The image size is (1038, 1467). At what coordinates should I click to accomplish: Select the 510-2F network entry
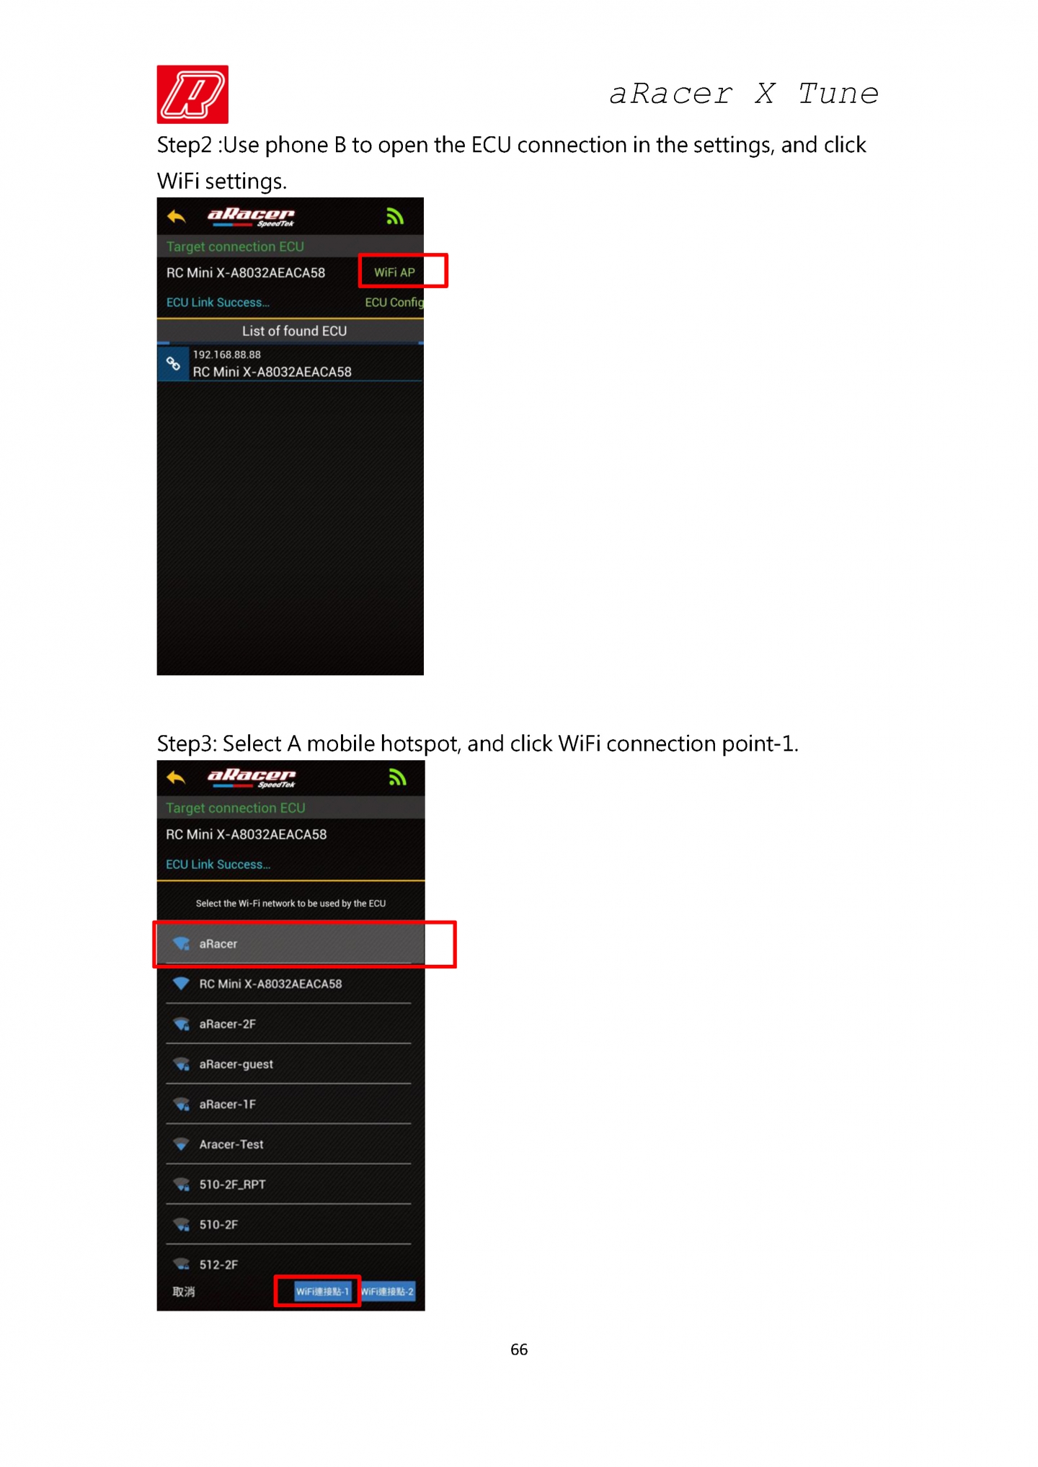(289, 1225)
